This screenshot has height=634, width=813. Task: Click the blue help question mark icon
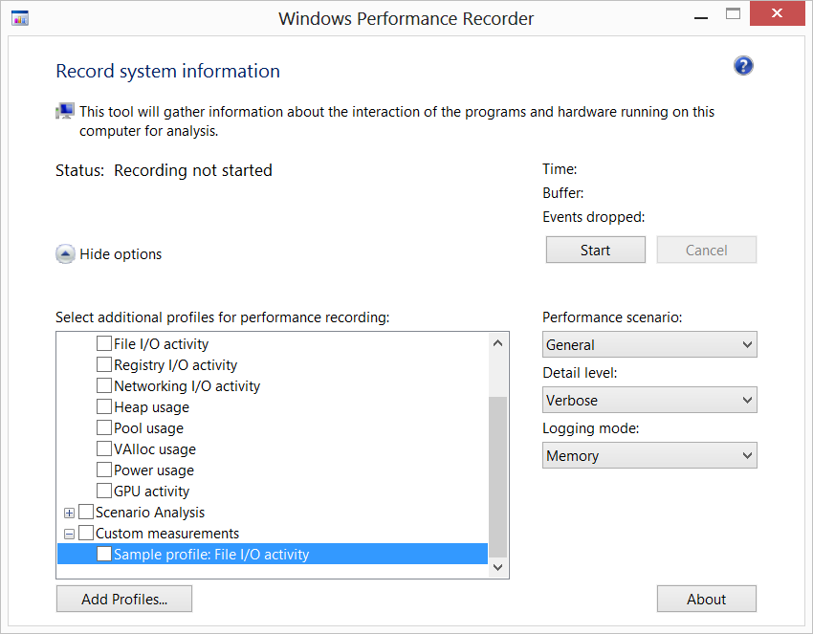(743, 65)
